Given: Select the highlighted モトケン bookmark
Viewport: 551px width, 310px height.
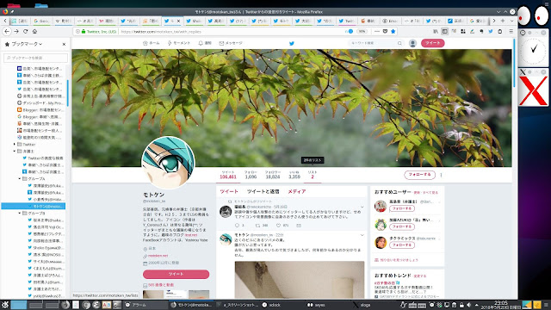Looking at the screenshot, I should pos(34,207).
